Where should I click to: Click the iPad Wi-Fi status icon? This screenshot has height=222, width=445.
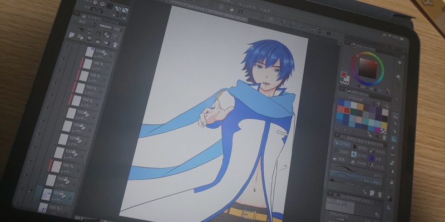[x=391, y=36]
